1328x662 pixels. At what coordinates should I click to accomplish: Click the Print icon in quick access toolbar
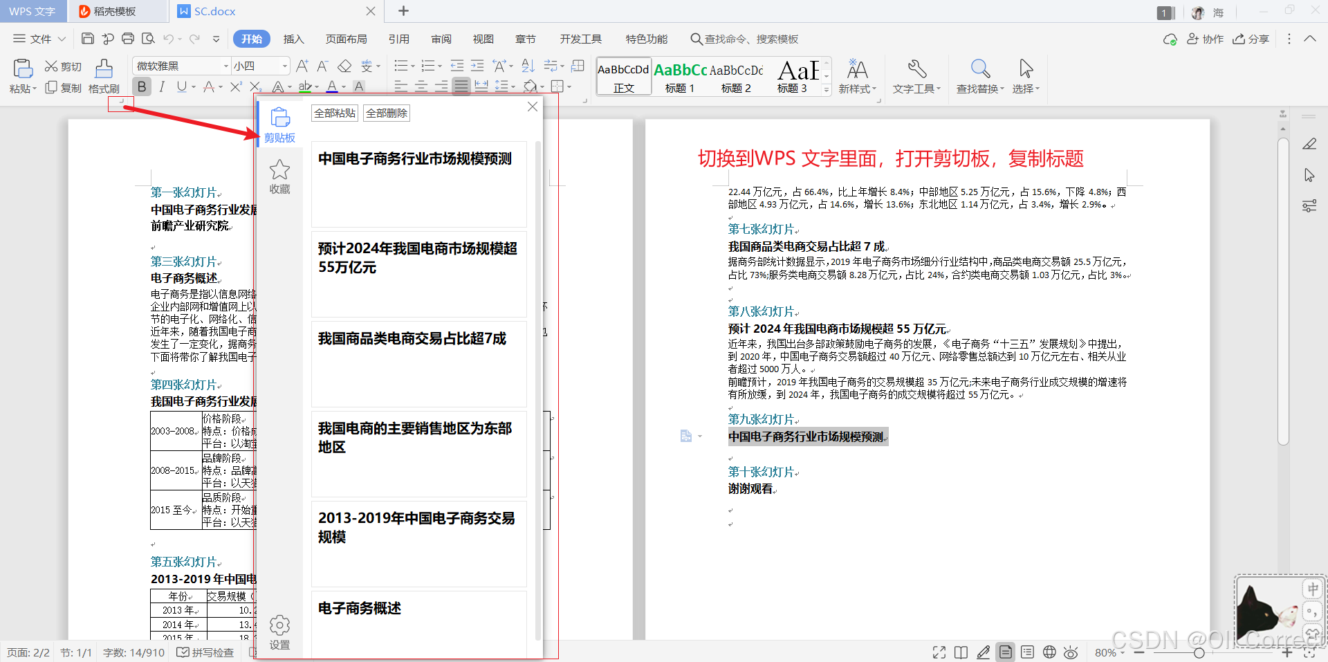click(x=128, y=39)
